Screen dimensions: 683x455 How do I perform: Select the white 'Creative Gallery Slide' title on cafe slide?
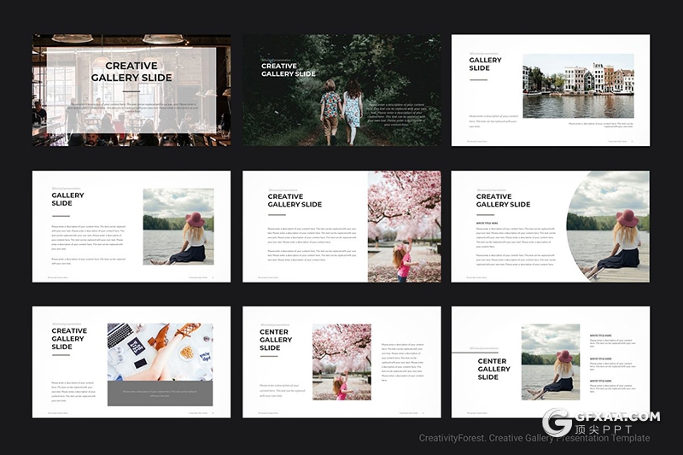click(131, 72)
